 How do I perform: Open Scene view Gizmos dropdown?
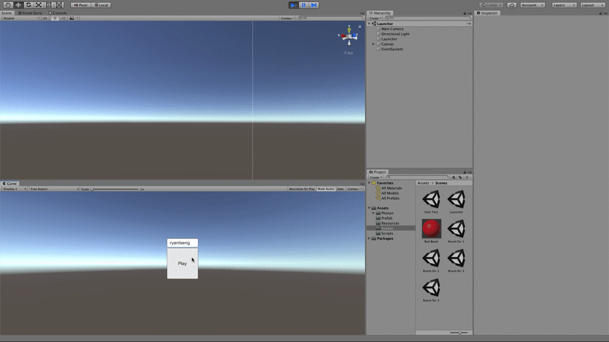click(287, 18)
